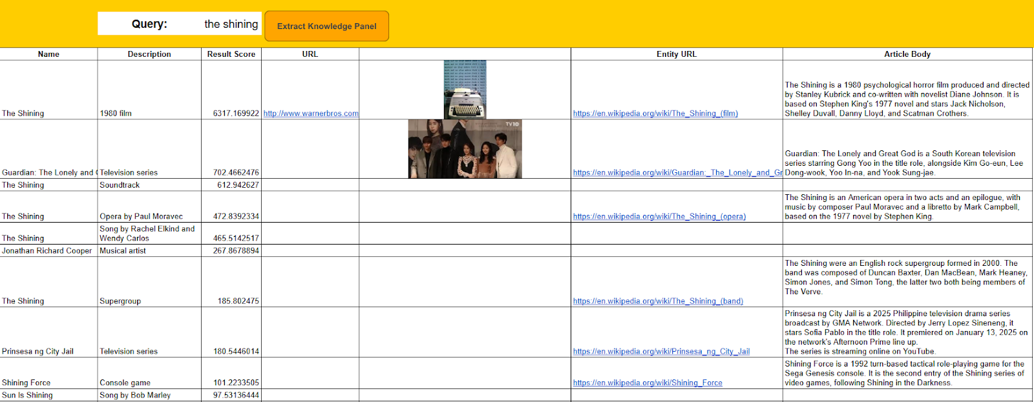This screenshot has width=1034, height=402.
Task: Open The_Shining_(opera) Wikipedia link
Action: tap(659, 217)
